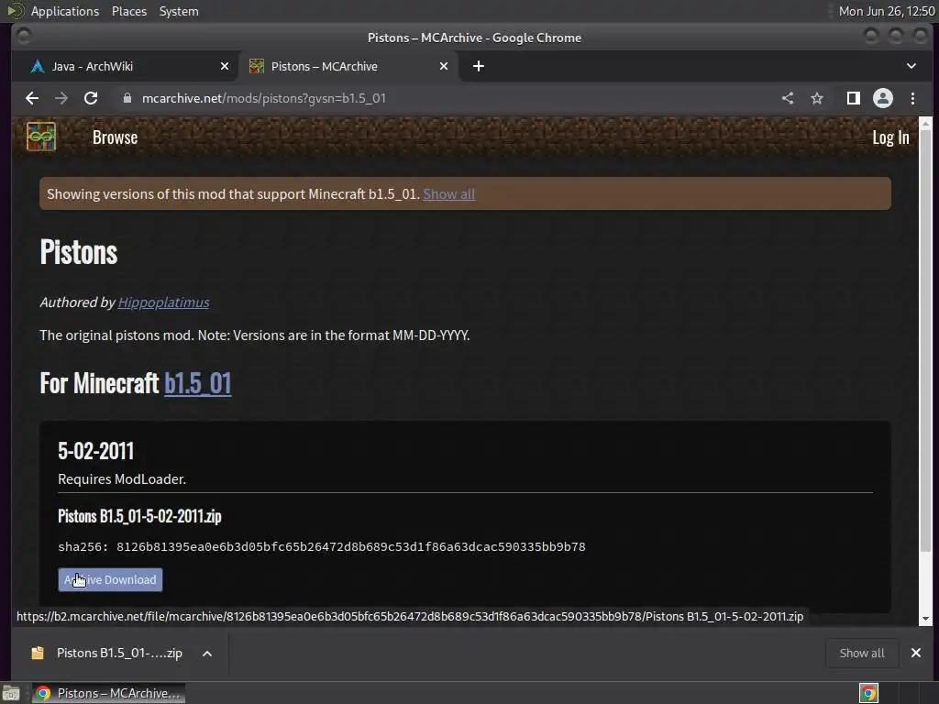Open the Places menu
This screenshot has width=939, height=704.
128,11
